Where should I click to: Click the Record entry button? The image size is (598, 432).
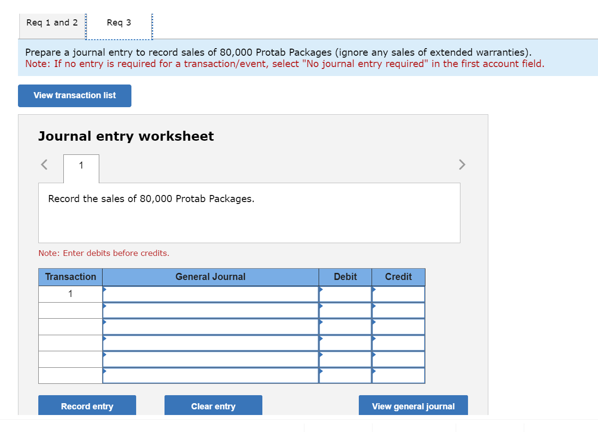[87, 406]
